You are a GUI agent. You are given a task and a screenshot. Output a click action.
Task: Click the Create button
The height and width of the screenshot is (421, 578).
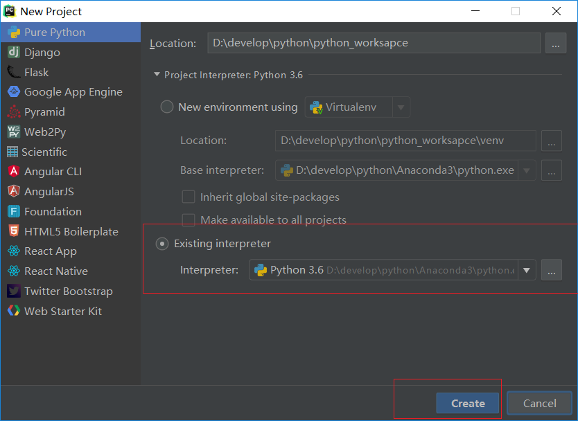click(x=468, y=403)
